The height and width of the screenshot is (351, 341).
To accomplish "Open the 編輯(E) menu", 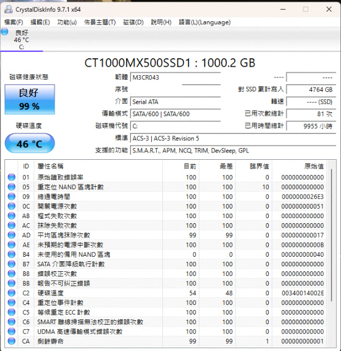I will (x=40, y=22).
